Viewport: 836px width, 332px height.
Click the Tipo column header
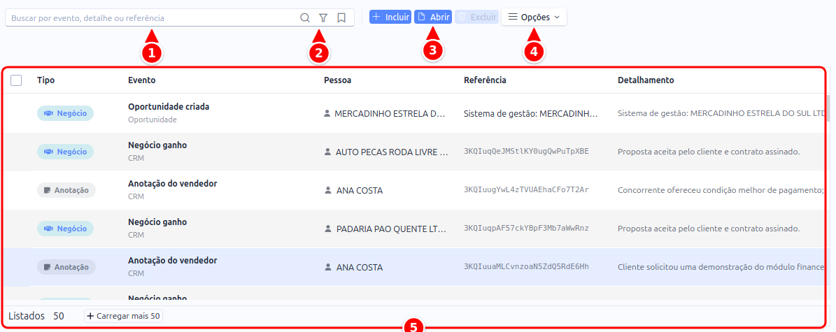coord(46,80)
